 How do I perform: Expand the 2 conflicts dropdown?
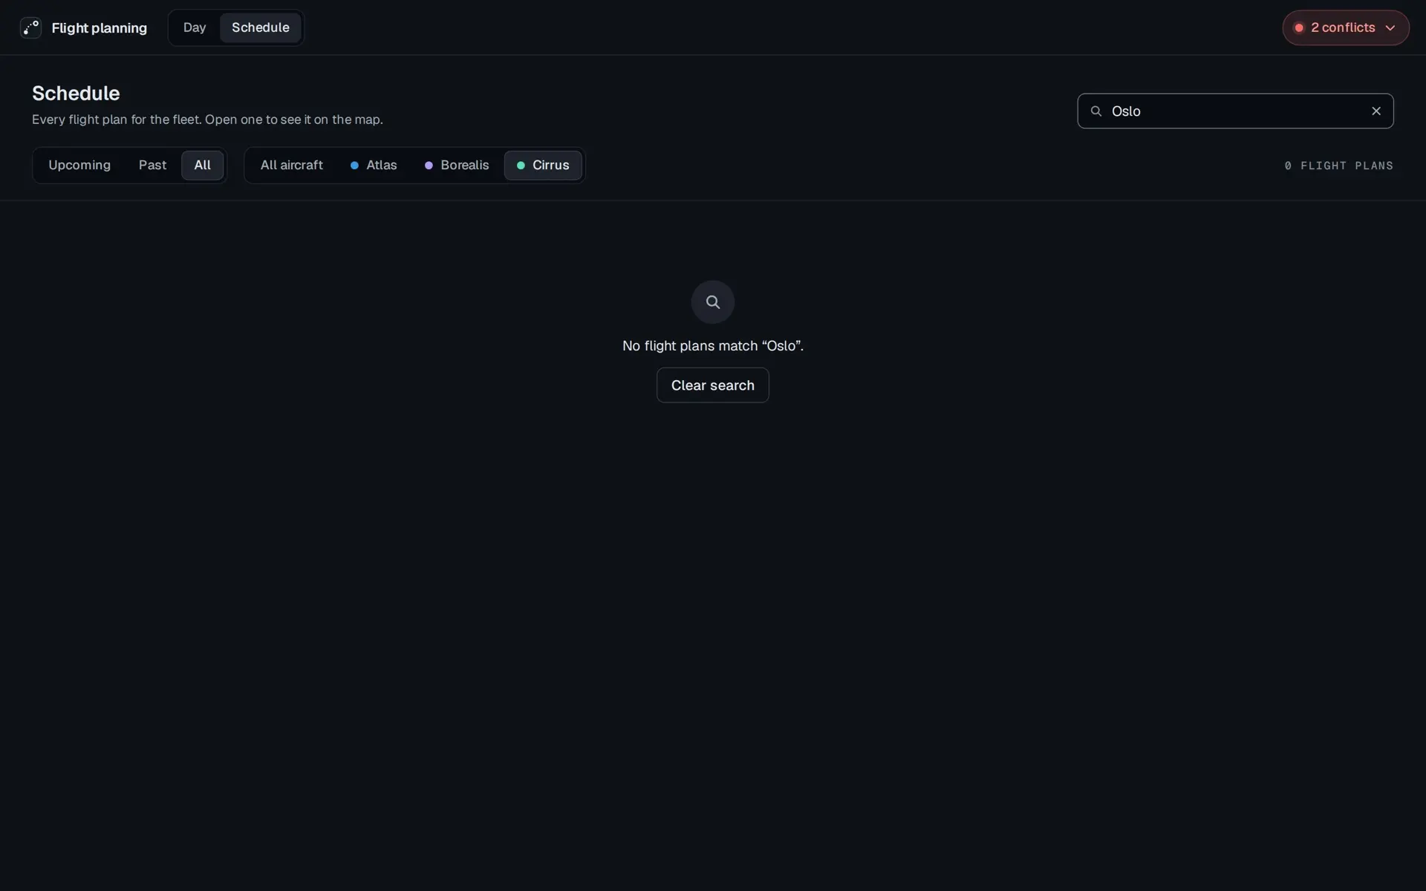[1345, 27]
